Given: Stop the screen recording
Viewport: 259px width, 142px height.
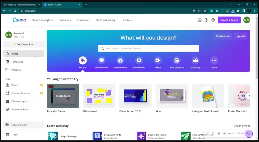Looking at the screenshot, I should [x=224, y=133].
